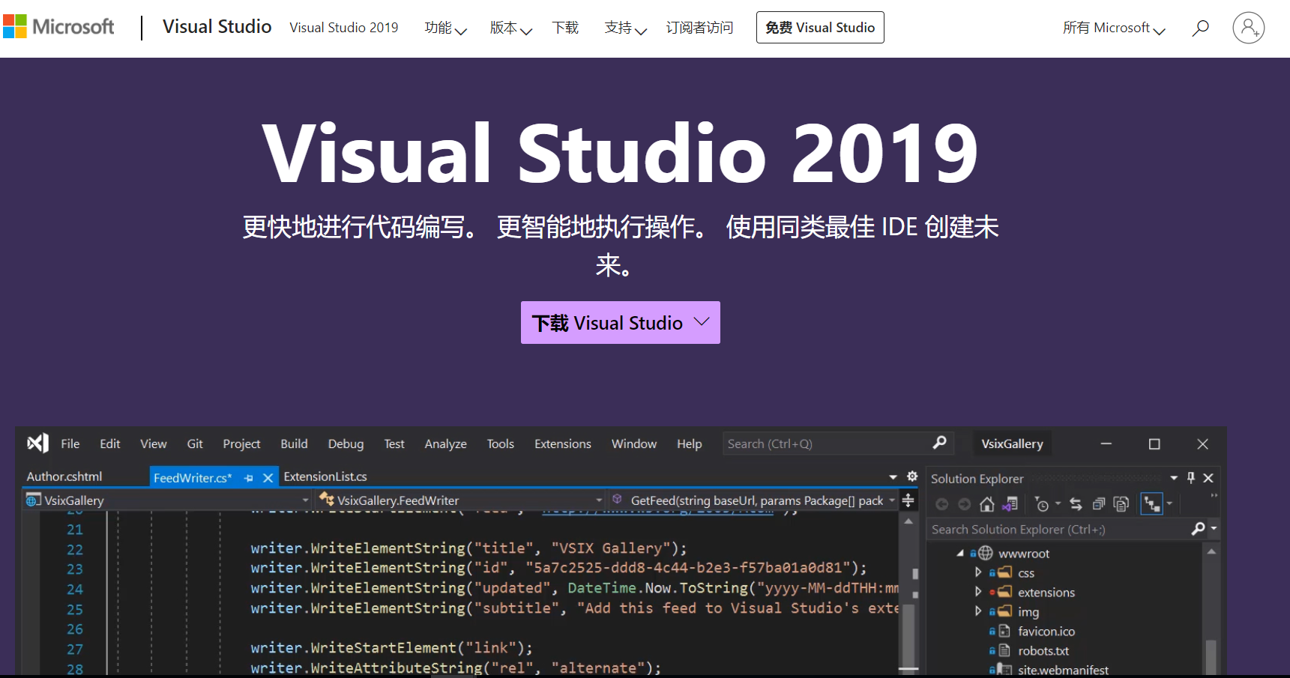Image resolution: width=1290 pixels, height=678 pixels.
Task: Click the Search Solution Explorer field
Action: [1057, 530]
